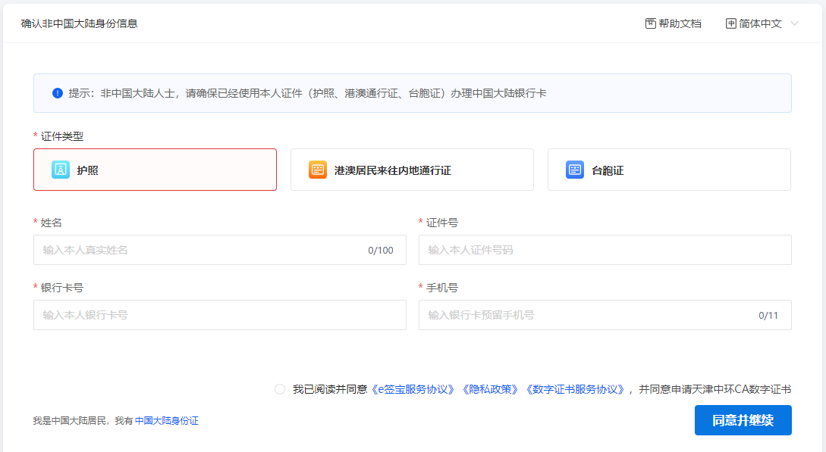This screenshot has height=452, width=826.
Task: Open 《隐私政策》 link
Action: pos(491,389)
